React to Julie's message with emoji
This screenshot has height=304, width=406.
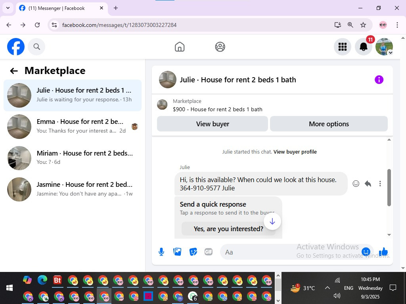(356, 184)
